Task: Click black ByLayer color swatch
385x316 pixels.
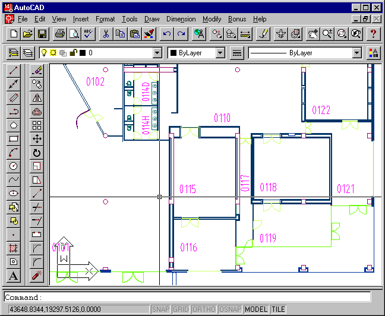Action: [x=173, y=53]
